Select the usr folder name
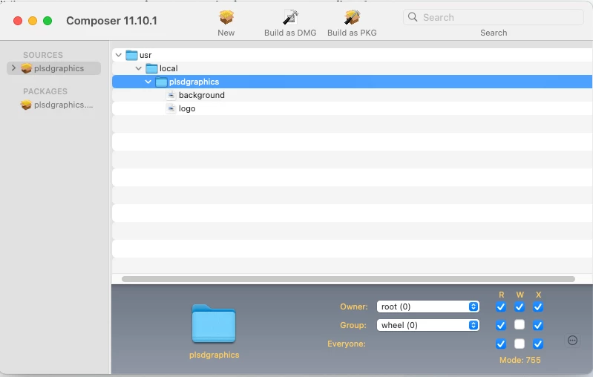 145,55
